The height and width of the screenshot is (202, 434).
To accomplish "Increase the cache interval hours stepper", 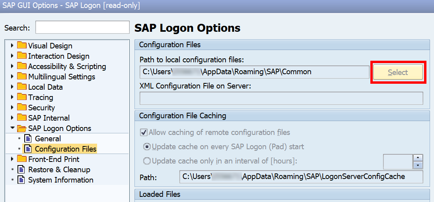I will 418,158.
